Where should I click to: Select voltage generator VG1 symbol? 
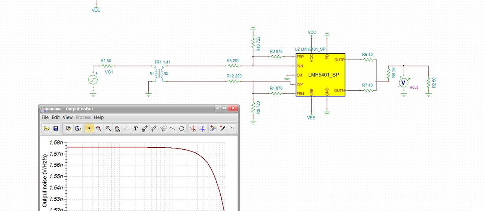93,79
